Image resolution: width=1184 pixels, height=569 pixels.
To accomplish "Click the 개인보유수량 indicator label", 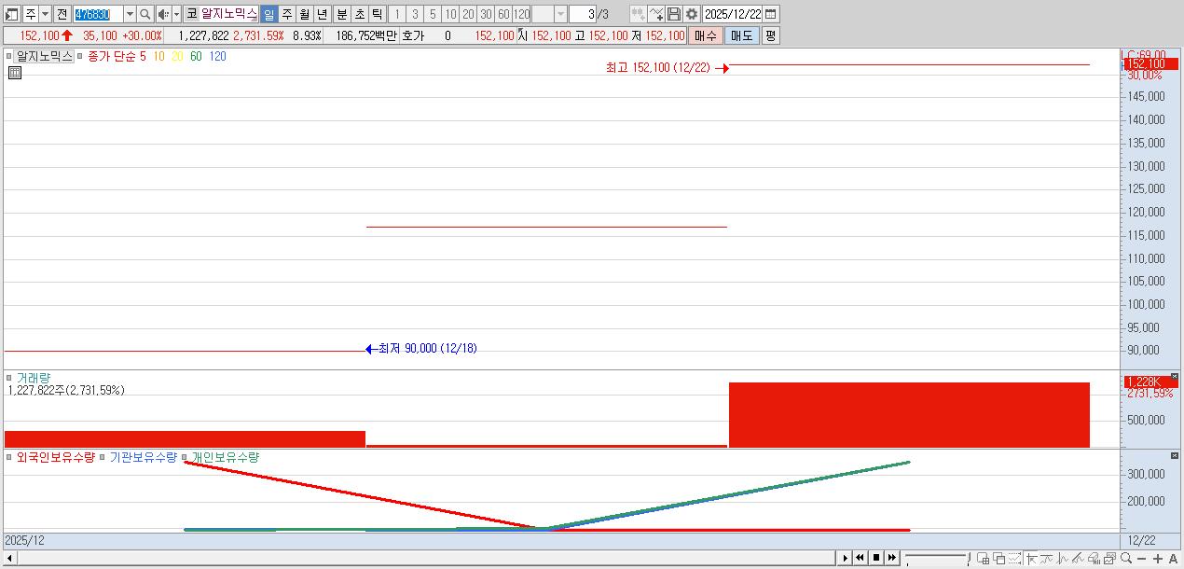I will pos(225,457).
